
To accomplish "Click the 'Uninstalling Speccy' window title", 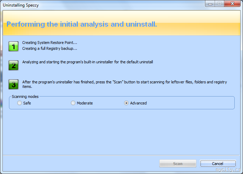I will [x=21, y=5].
